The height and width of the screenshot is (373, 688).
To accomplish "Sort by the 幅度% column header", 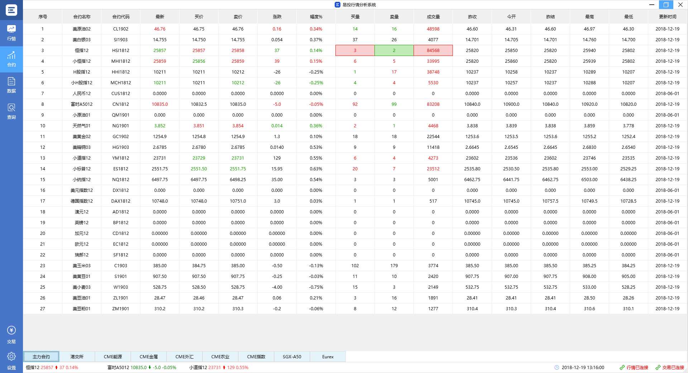I will pyautogui.click(x=316, y=16).
